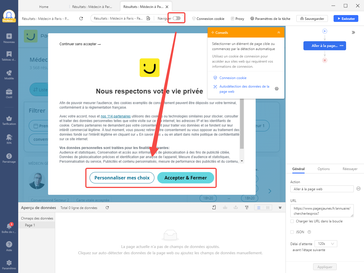Click Accepter & Fermer button
This screenshot has width=364, height=273.
coord(186,178)
